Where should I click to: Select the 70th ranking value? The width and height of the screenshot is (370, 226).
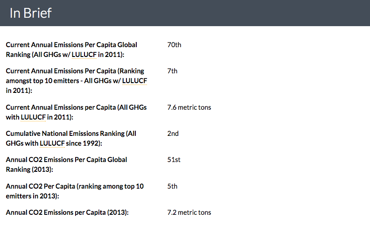point(174,45)
